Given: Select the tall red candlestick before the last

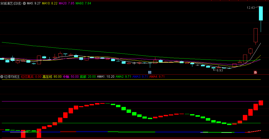Looking at the screenshot, I should point(256,35).
